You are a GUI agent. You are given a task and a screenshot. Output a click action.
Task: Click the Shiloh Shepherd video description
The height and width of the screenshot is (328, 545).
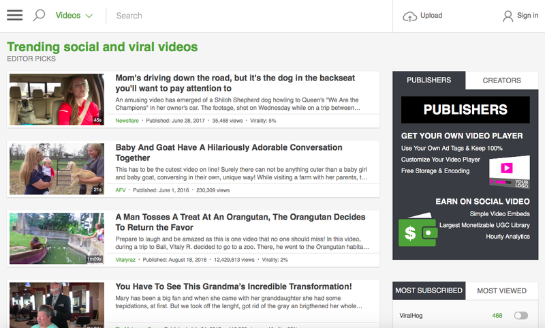pos(238,104)
